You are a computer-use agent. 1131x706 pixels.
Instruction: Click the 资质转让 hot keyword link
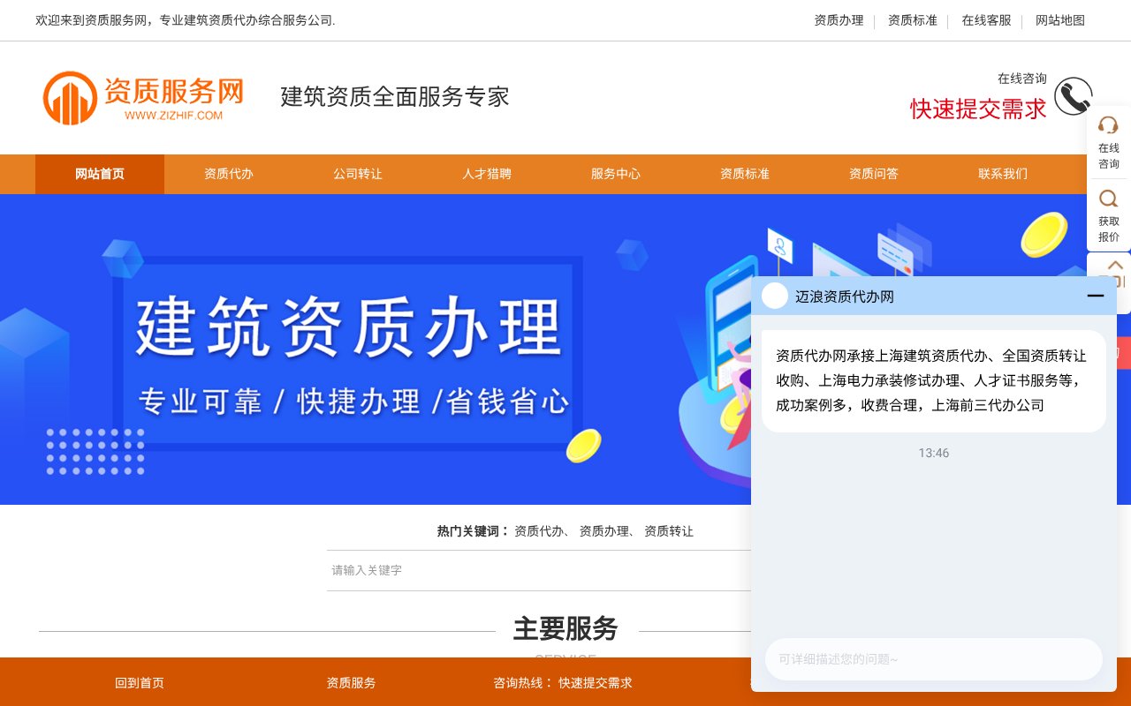point(668,531)
